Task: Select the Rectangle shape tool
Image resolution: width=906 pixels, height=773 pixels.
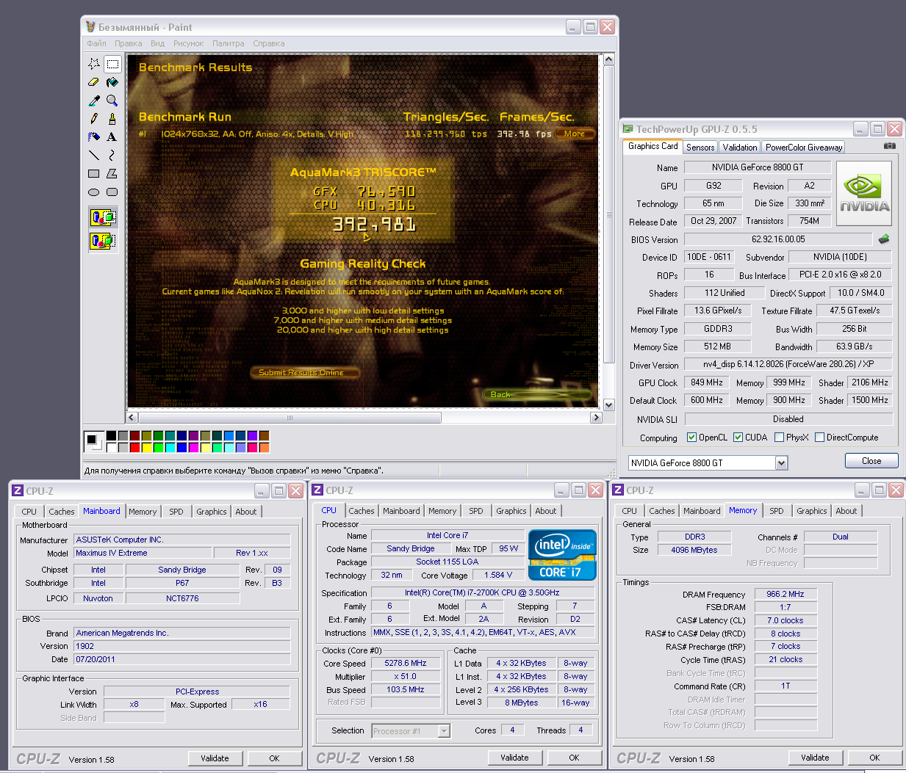Action: click(94, 174)
